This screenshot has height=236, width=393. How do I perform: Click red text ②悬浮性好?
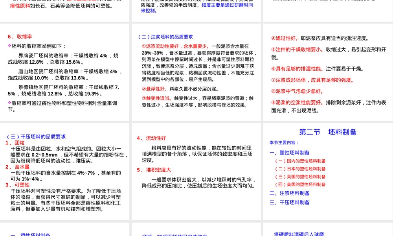[x=154, y=89]
